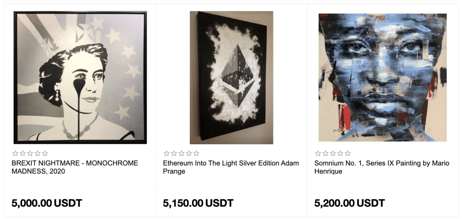Open the Ethereum logo canvas image

point(231,78)
